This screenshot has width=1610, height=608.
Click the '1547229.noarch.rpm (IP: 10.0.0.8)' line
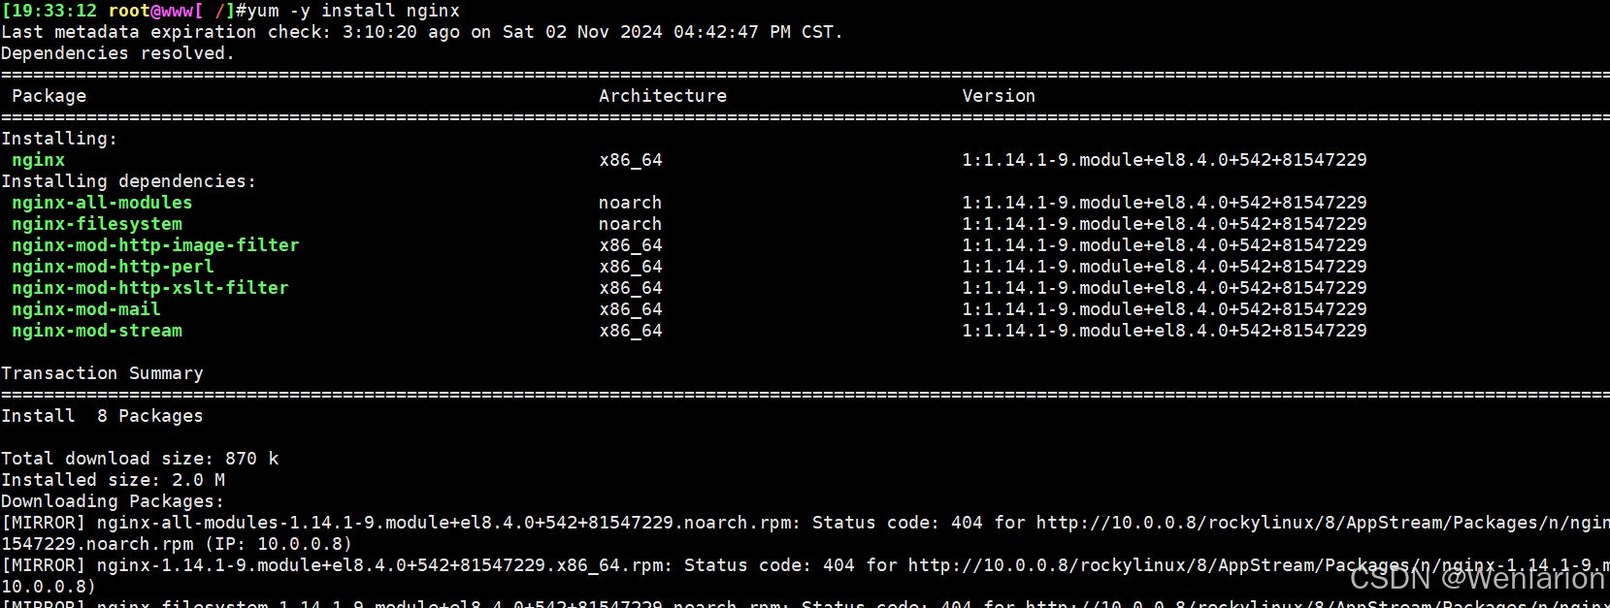click(x=177, y=544)
